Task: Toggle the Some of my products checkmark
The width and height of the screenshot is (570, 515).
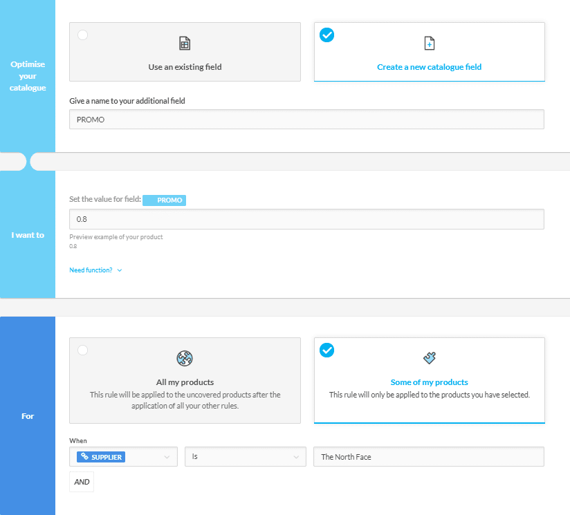Action: click(327, 350)
